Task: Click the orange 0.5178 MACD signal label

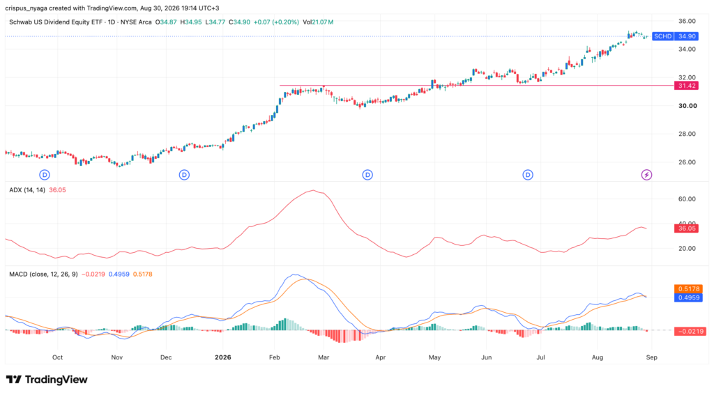Action: pos(688,289)
